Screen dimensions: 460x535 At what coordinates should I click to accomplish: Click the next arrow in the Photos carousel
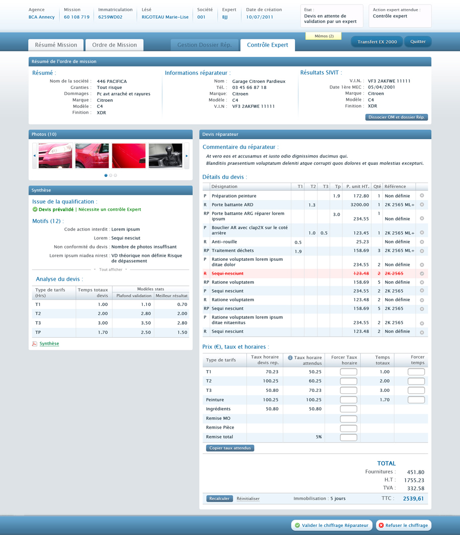pyautogui.click(x=187, y=155)
